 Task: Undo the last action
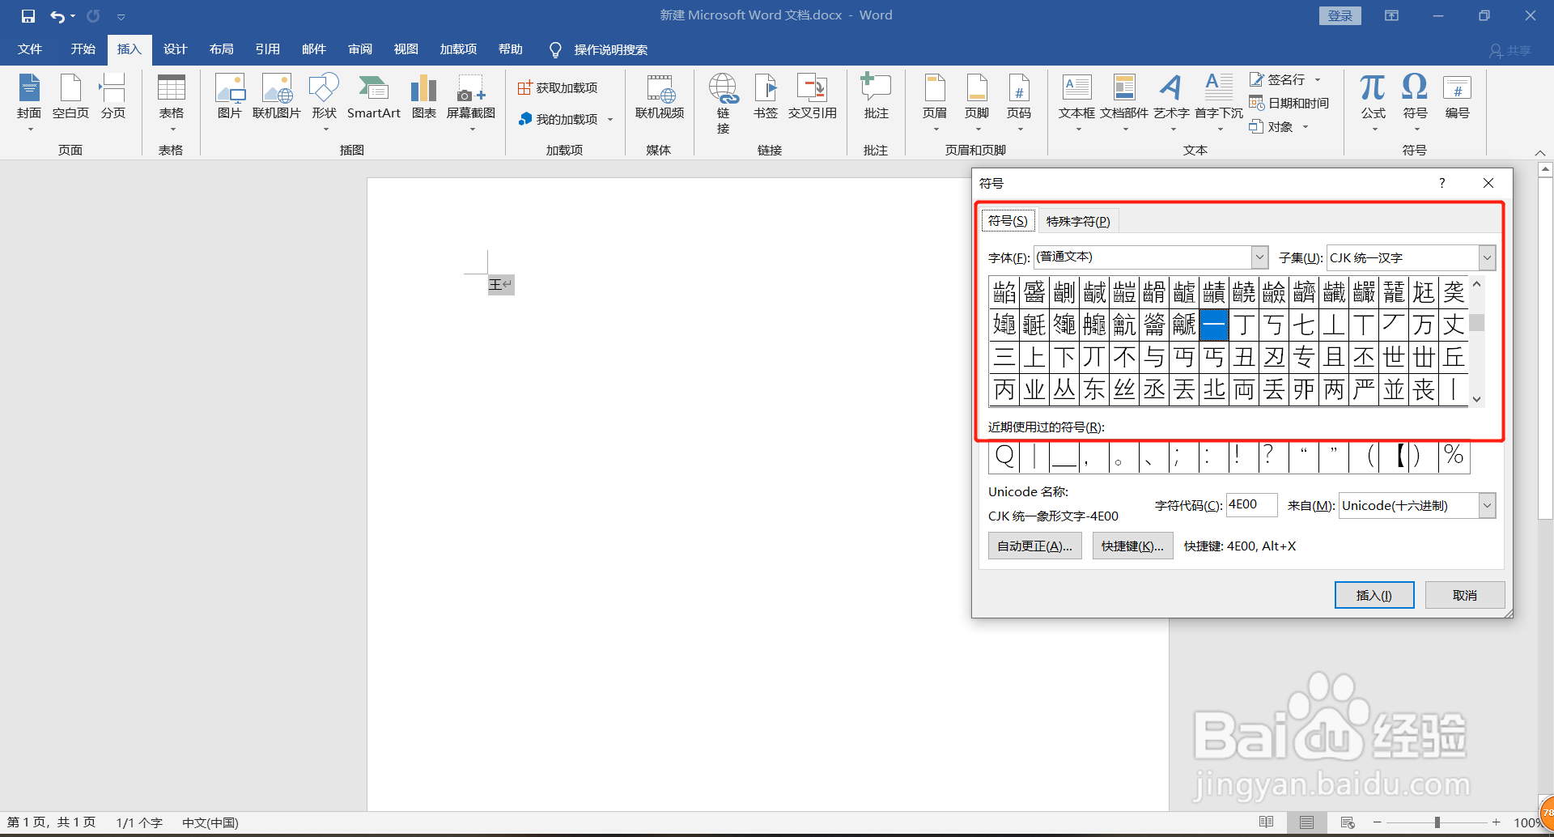[x=57, y=15]
